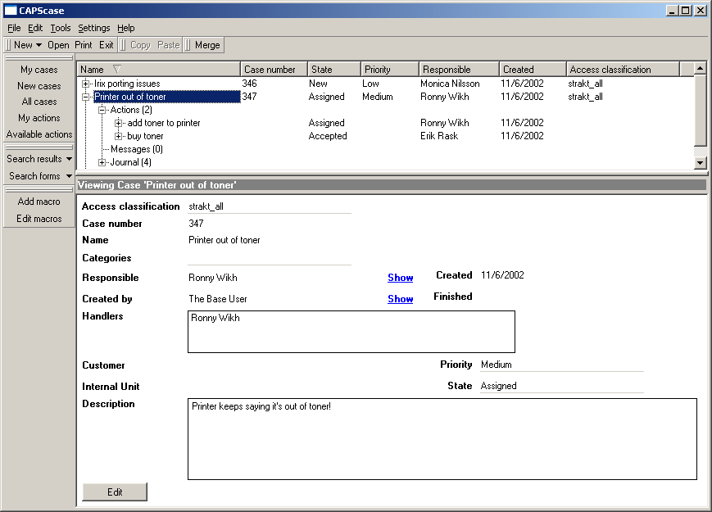Open the Search forms dropdown
Viewport: 712px width, 512px height.
point(39,176)
